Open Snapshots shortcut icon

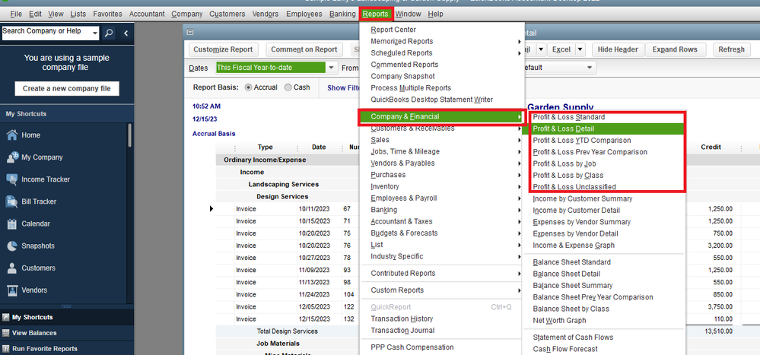pyautogui.click(x=12, y=246)
